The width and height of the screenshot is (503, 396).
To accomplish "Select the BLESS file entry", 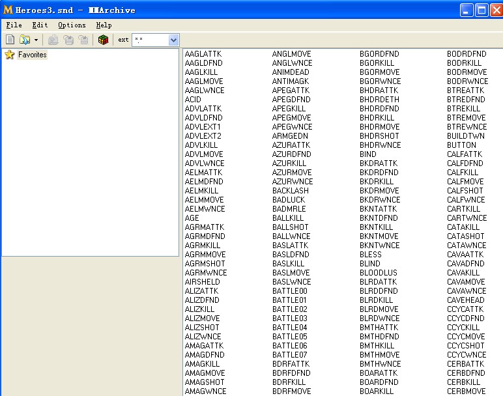I will 371,255.
